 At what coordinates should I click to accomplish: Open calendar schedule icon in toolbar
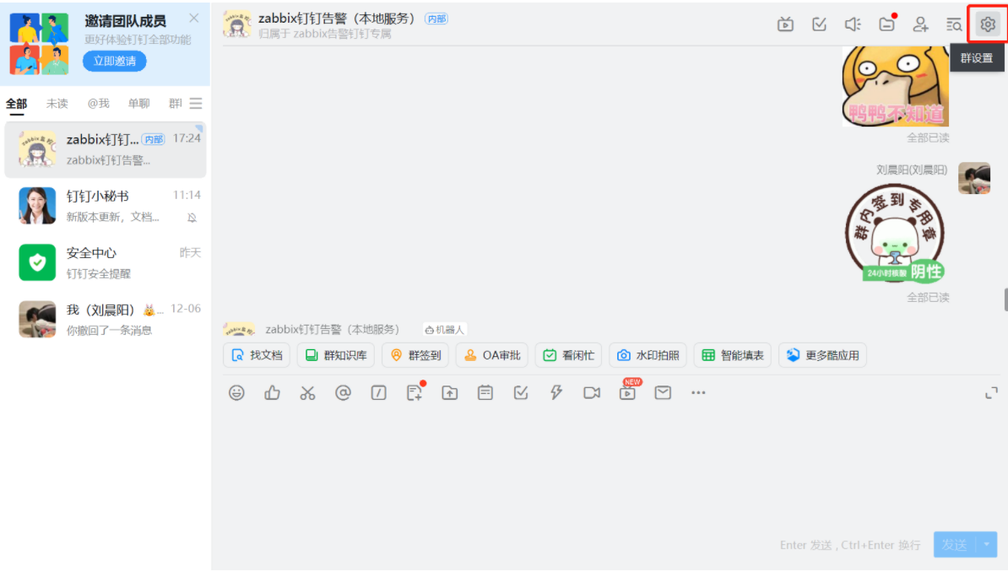485,392
